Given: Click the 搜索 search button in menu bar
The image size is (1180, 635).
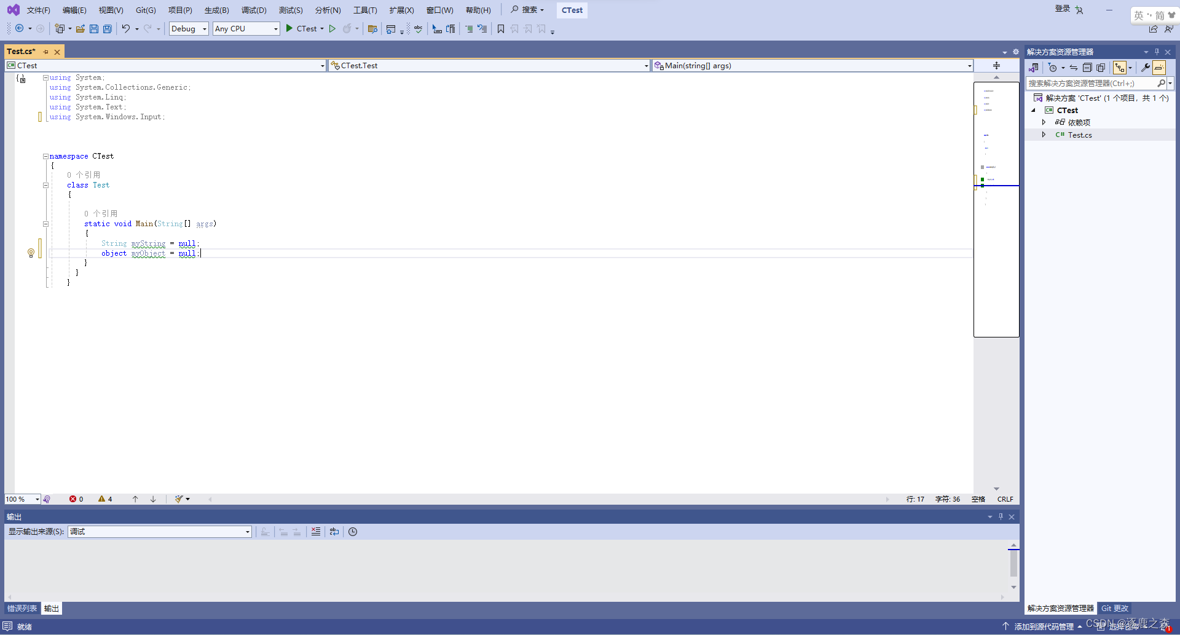Looking at the screenshot, I should (x=527, y=10).
